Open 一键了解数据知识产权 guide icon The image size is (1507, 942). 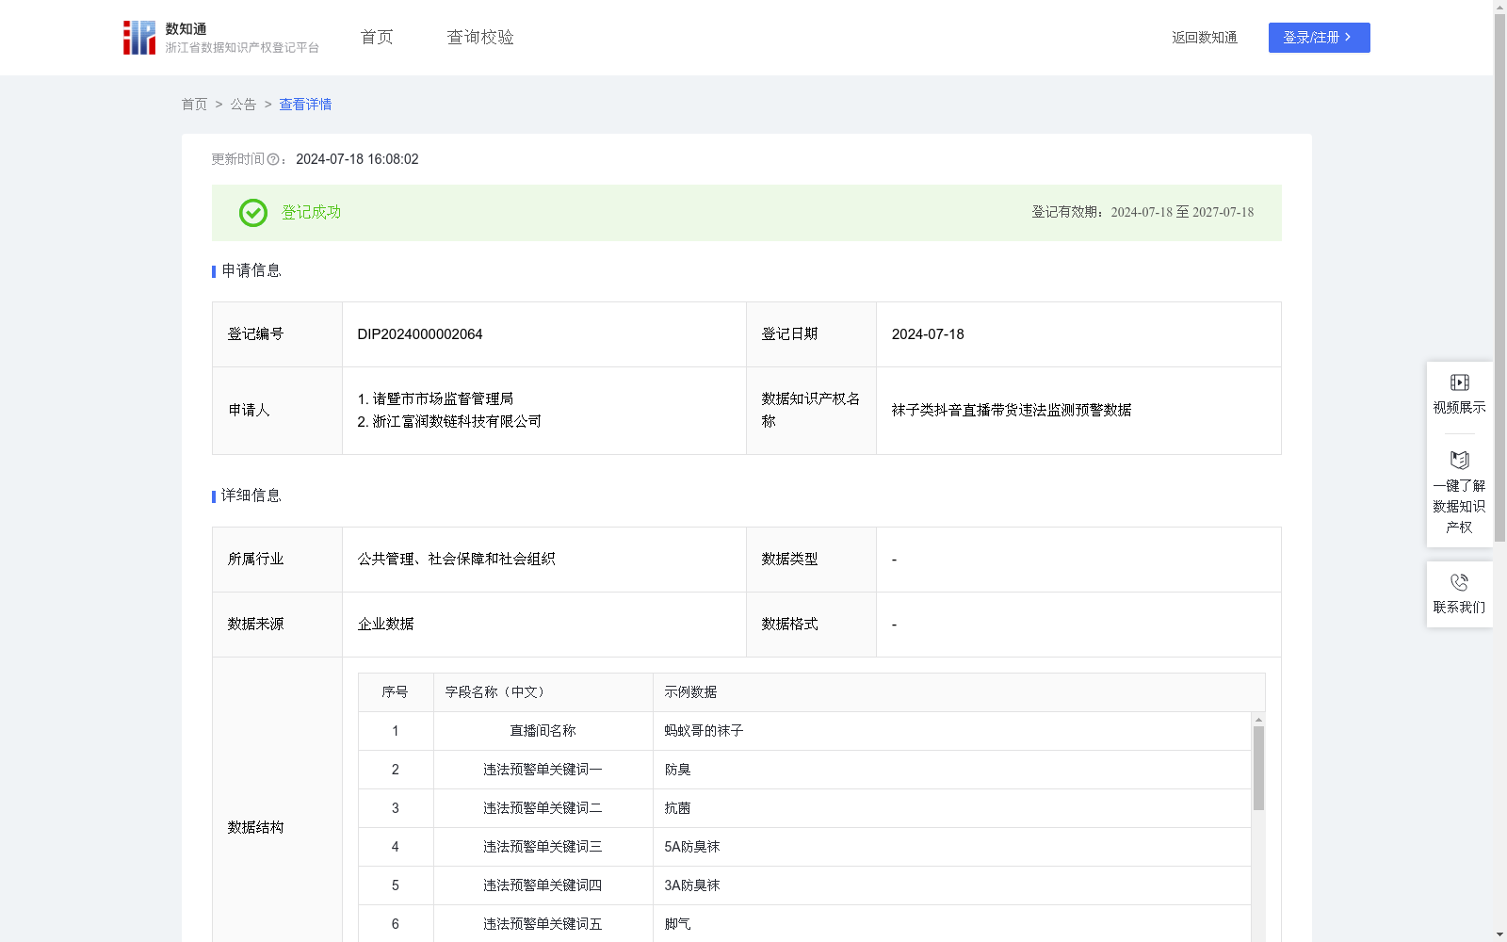point(1459,461)
